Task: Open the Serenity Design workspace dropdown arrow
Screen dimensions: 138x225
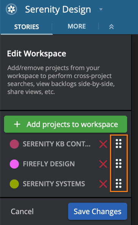Action: 101,9
